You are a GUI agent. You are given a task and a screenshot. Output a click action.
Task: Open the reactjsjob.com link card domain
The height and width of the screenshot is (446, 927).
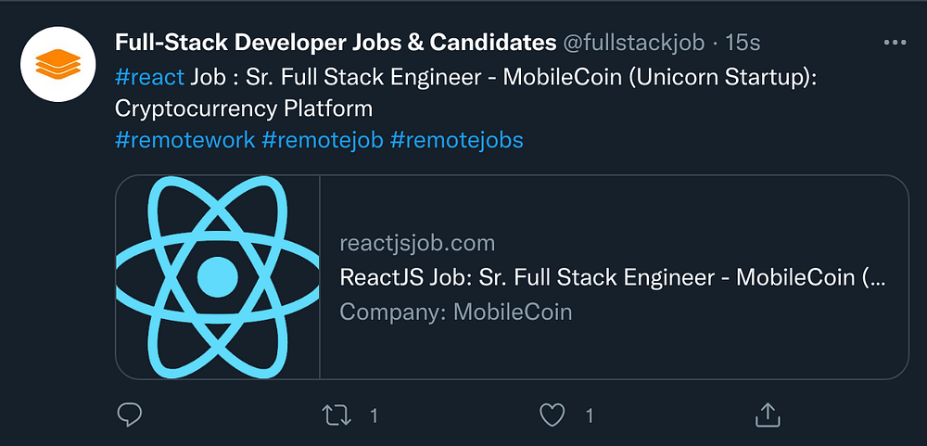coord(417,244)
